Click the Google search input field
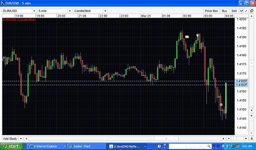Image resolution: width=256 pixels, height=150 pixels. (x=188, y=146)
